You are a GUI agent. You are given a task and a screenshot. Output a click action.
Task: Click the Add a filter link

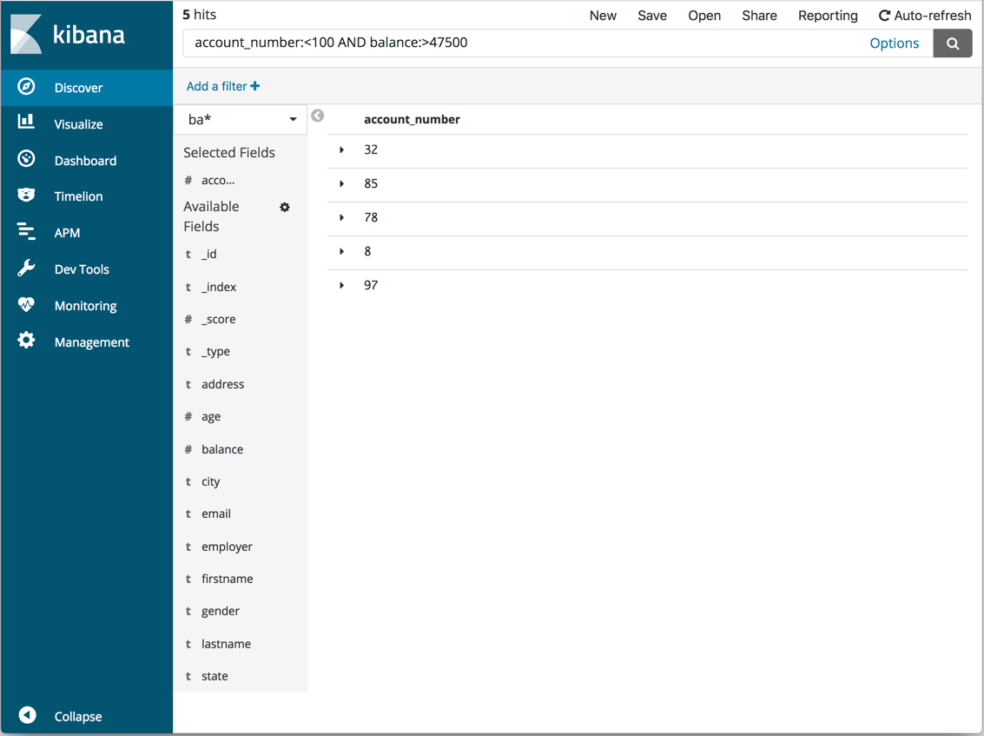pyautogui.click(x=223, y=86)
